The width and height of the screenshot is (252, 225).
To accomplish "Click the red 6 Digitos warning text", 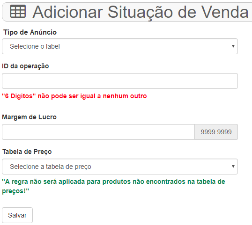I will point(74,96).
